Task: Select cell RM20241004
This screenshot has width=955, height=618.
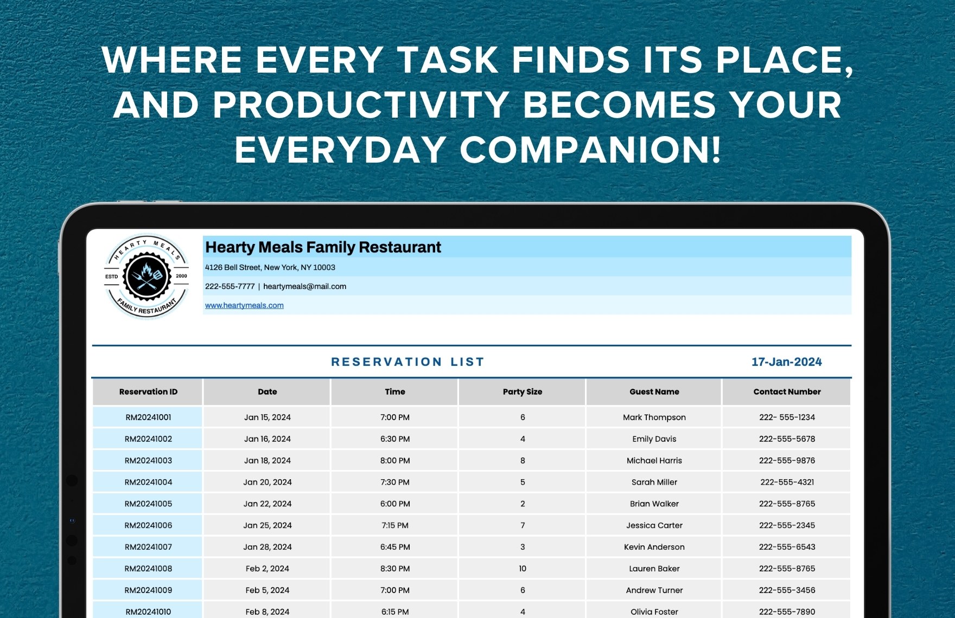Action: point(148,482)
